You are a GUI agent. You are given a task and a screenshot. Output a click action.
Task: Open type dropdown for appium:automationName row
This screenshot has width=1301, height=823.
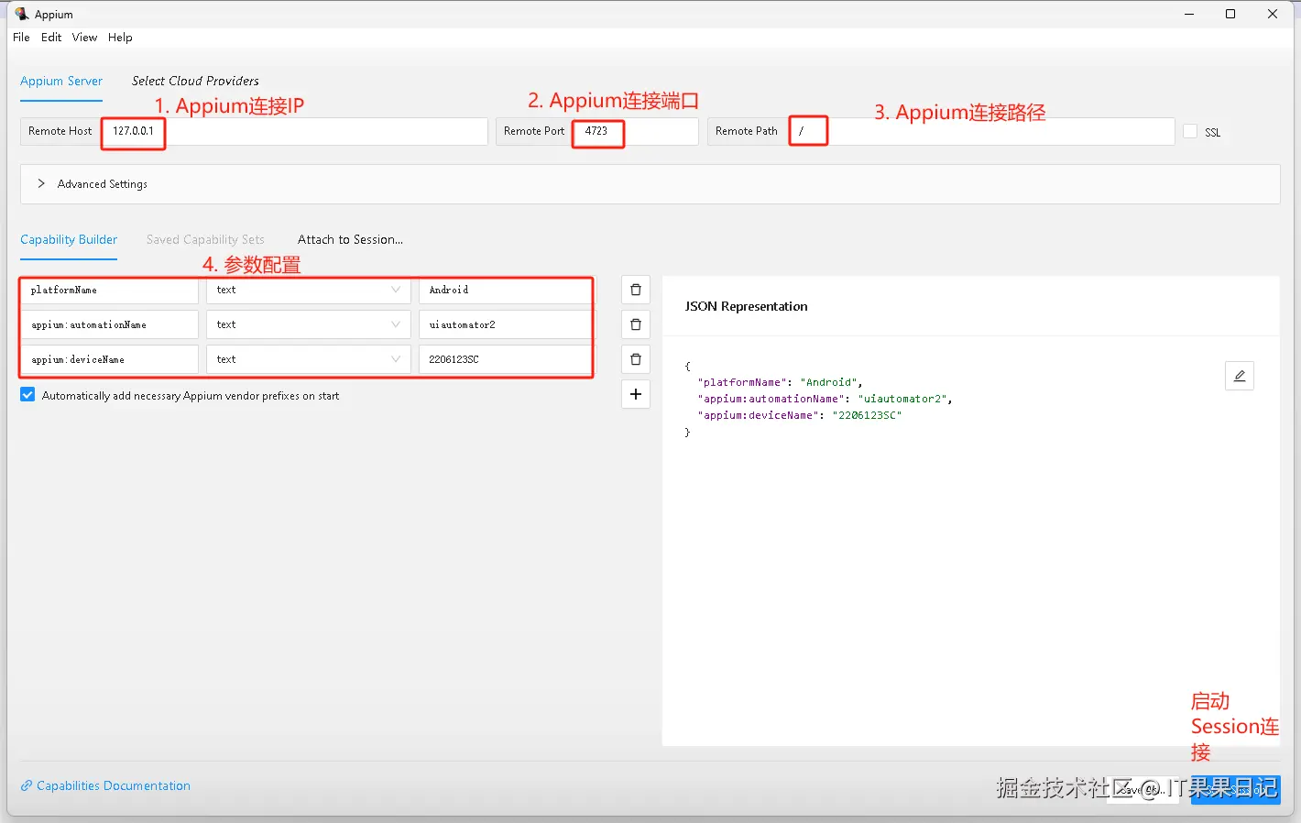click(x=309, y=324)
